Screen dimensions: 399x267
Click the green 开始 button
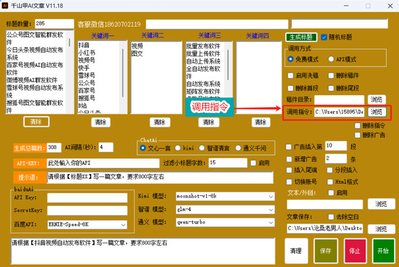tap(384, 251)
